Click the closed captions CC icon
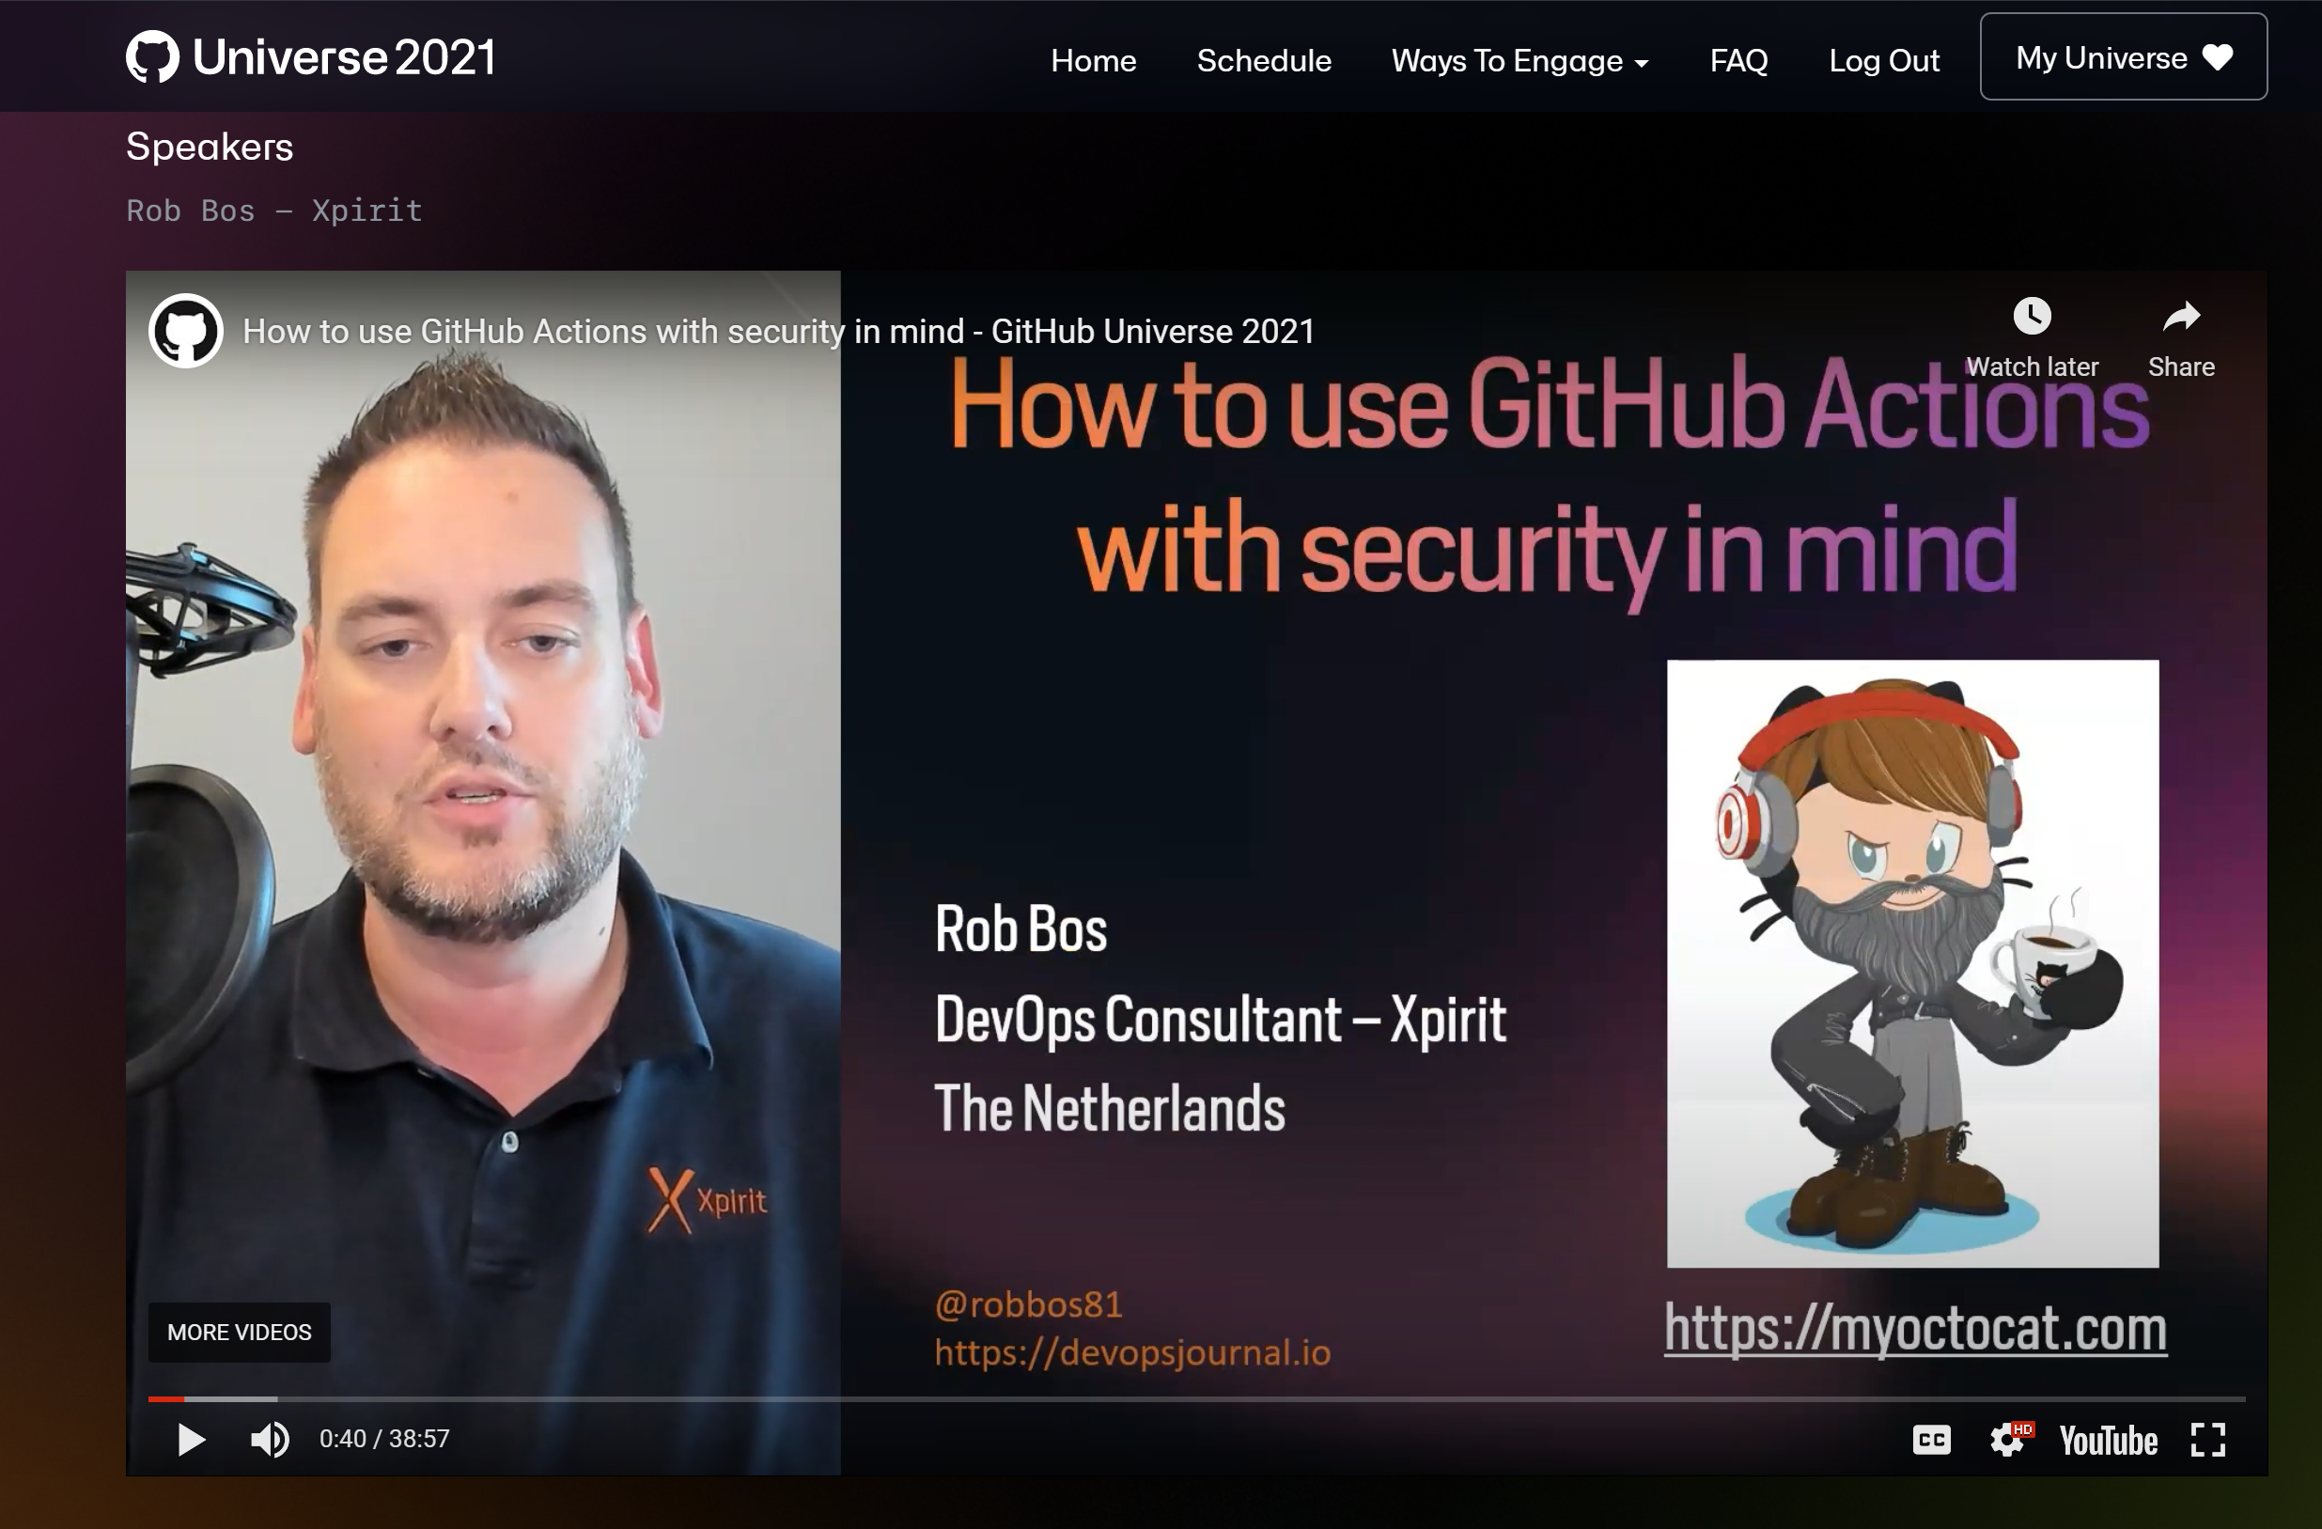Screen dimensions: 2322x1529 1928,1441
